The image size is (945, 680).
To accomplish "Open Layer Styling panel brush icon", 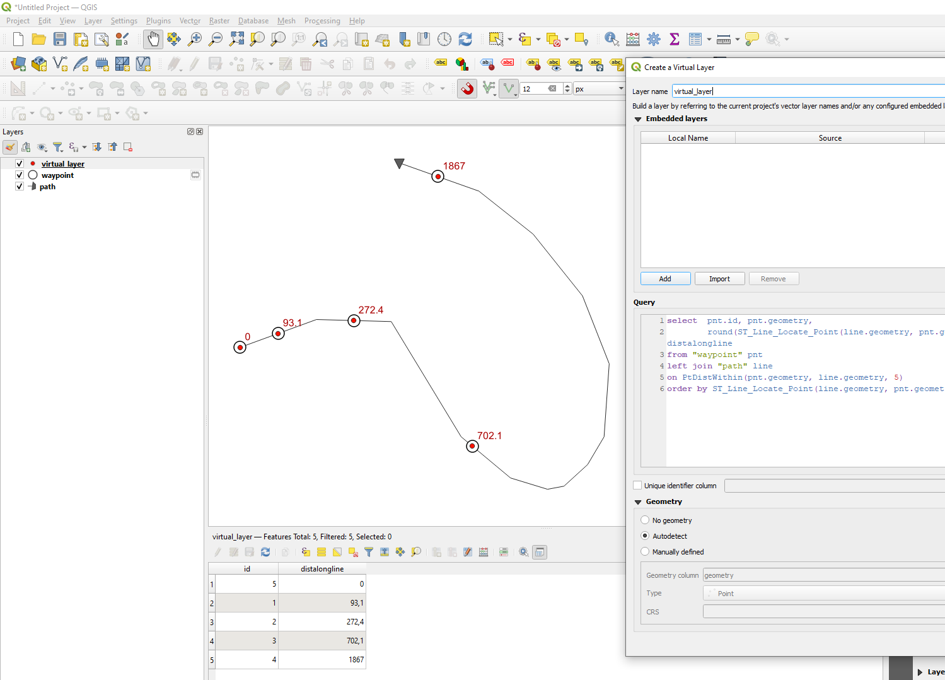I will [10, 147].
